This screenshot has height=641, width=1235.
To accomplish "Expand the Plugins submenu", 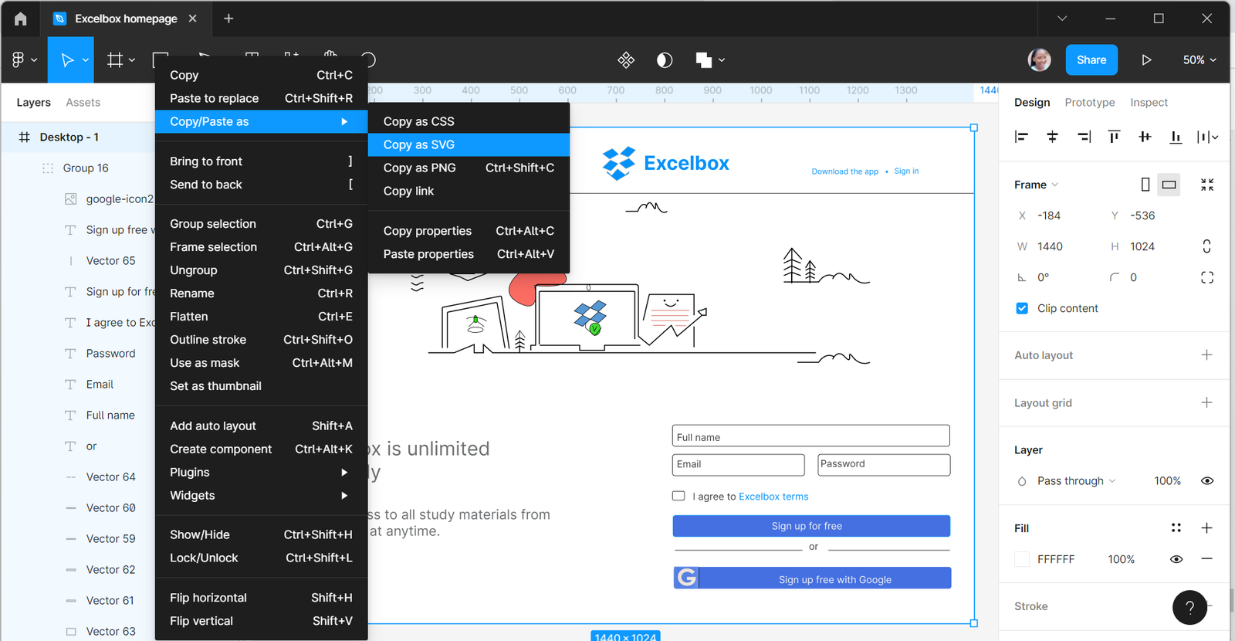I will pyautogui.click(x=261, y=472).
